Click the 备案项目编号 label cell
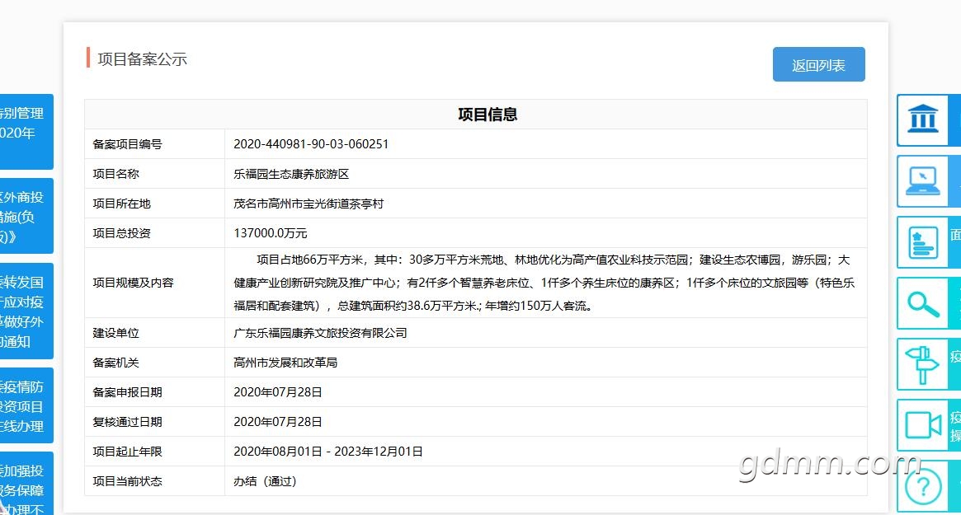The width and height of the screenshot is (961, 515). [x=154, y=144]
